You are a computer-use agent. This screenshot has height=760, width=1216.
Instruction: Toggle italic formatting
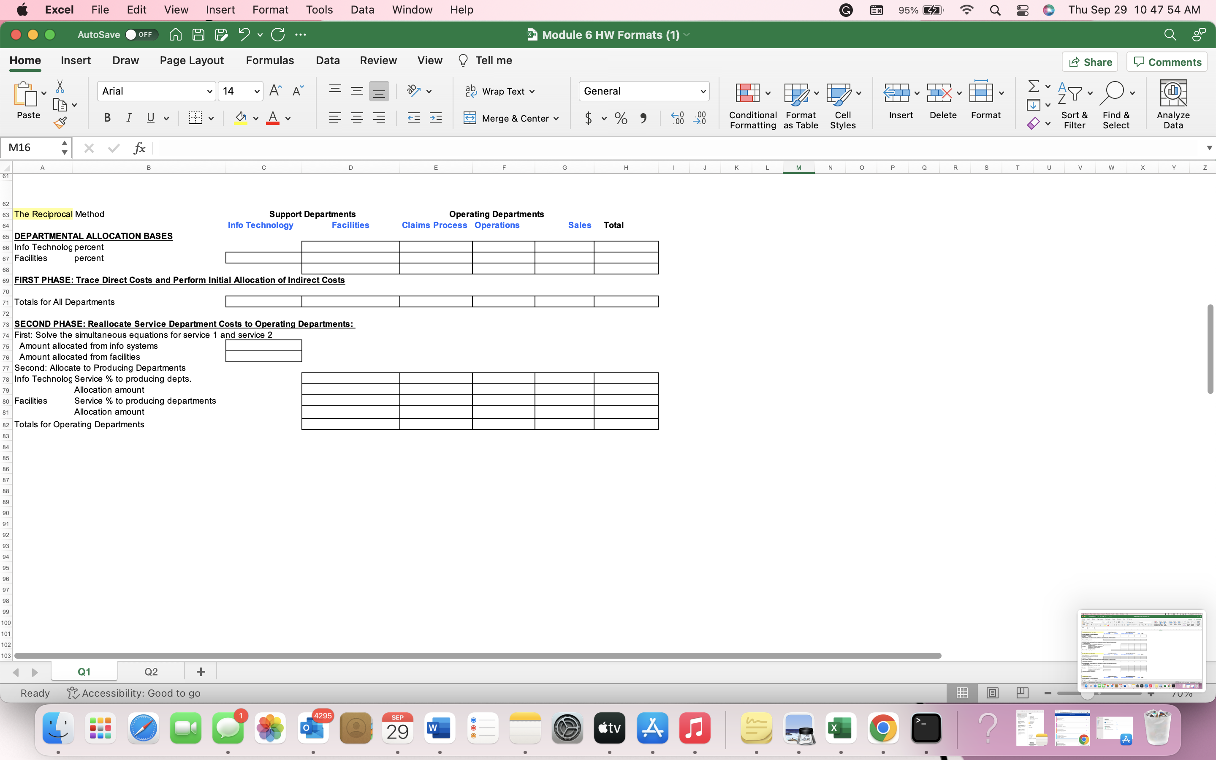(x=129, y=118)
